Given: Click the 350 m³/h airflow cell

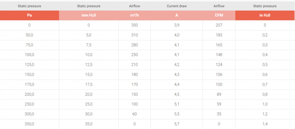Looking at the screenshot, I should [134, 25].
